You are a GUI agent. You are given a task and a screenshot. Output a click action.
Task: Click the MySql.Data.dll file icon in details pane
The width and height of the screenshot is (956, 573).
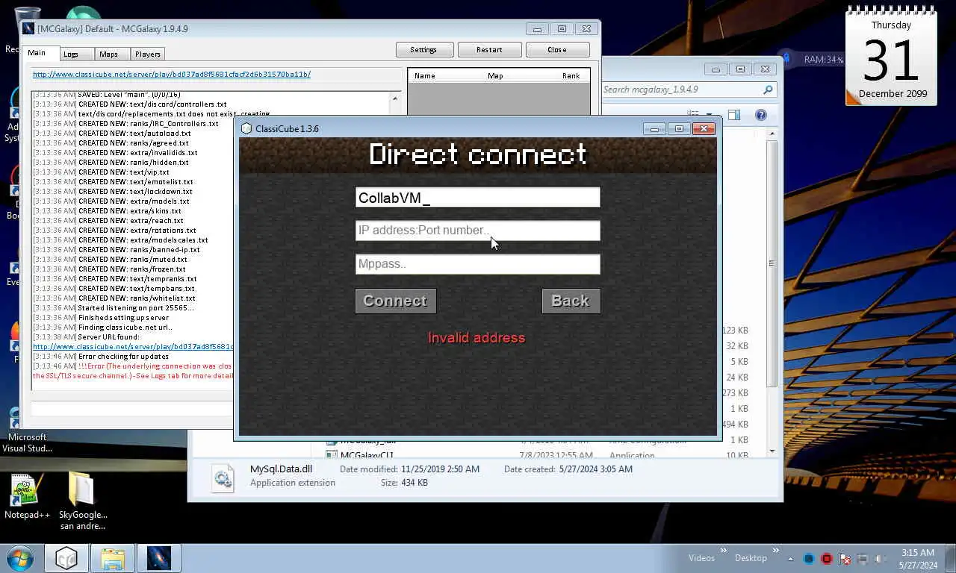[x=223, y=477]
